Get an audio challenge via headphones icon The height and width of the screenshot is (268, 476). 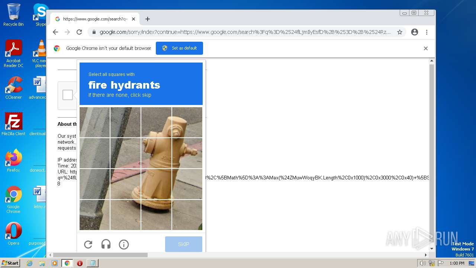click(106, 244)
